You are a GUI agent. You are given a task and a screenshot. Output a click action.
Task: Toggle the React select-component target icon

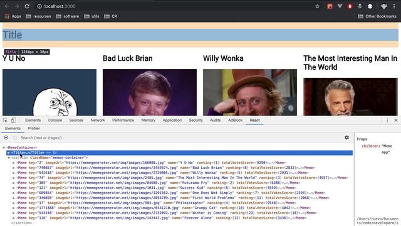coord(6,137)
